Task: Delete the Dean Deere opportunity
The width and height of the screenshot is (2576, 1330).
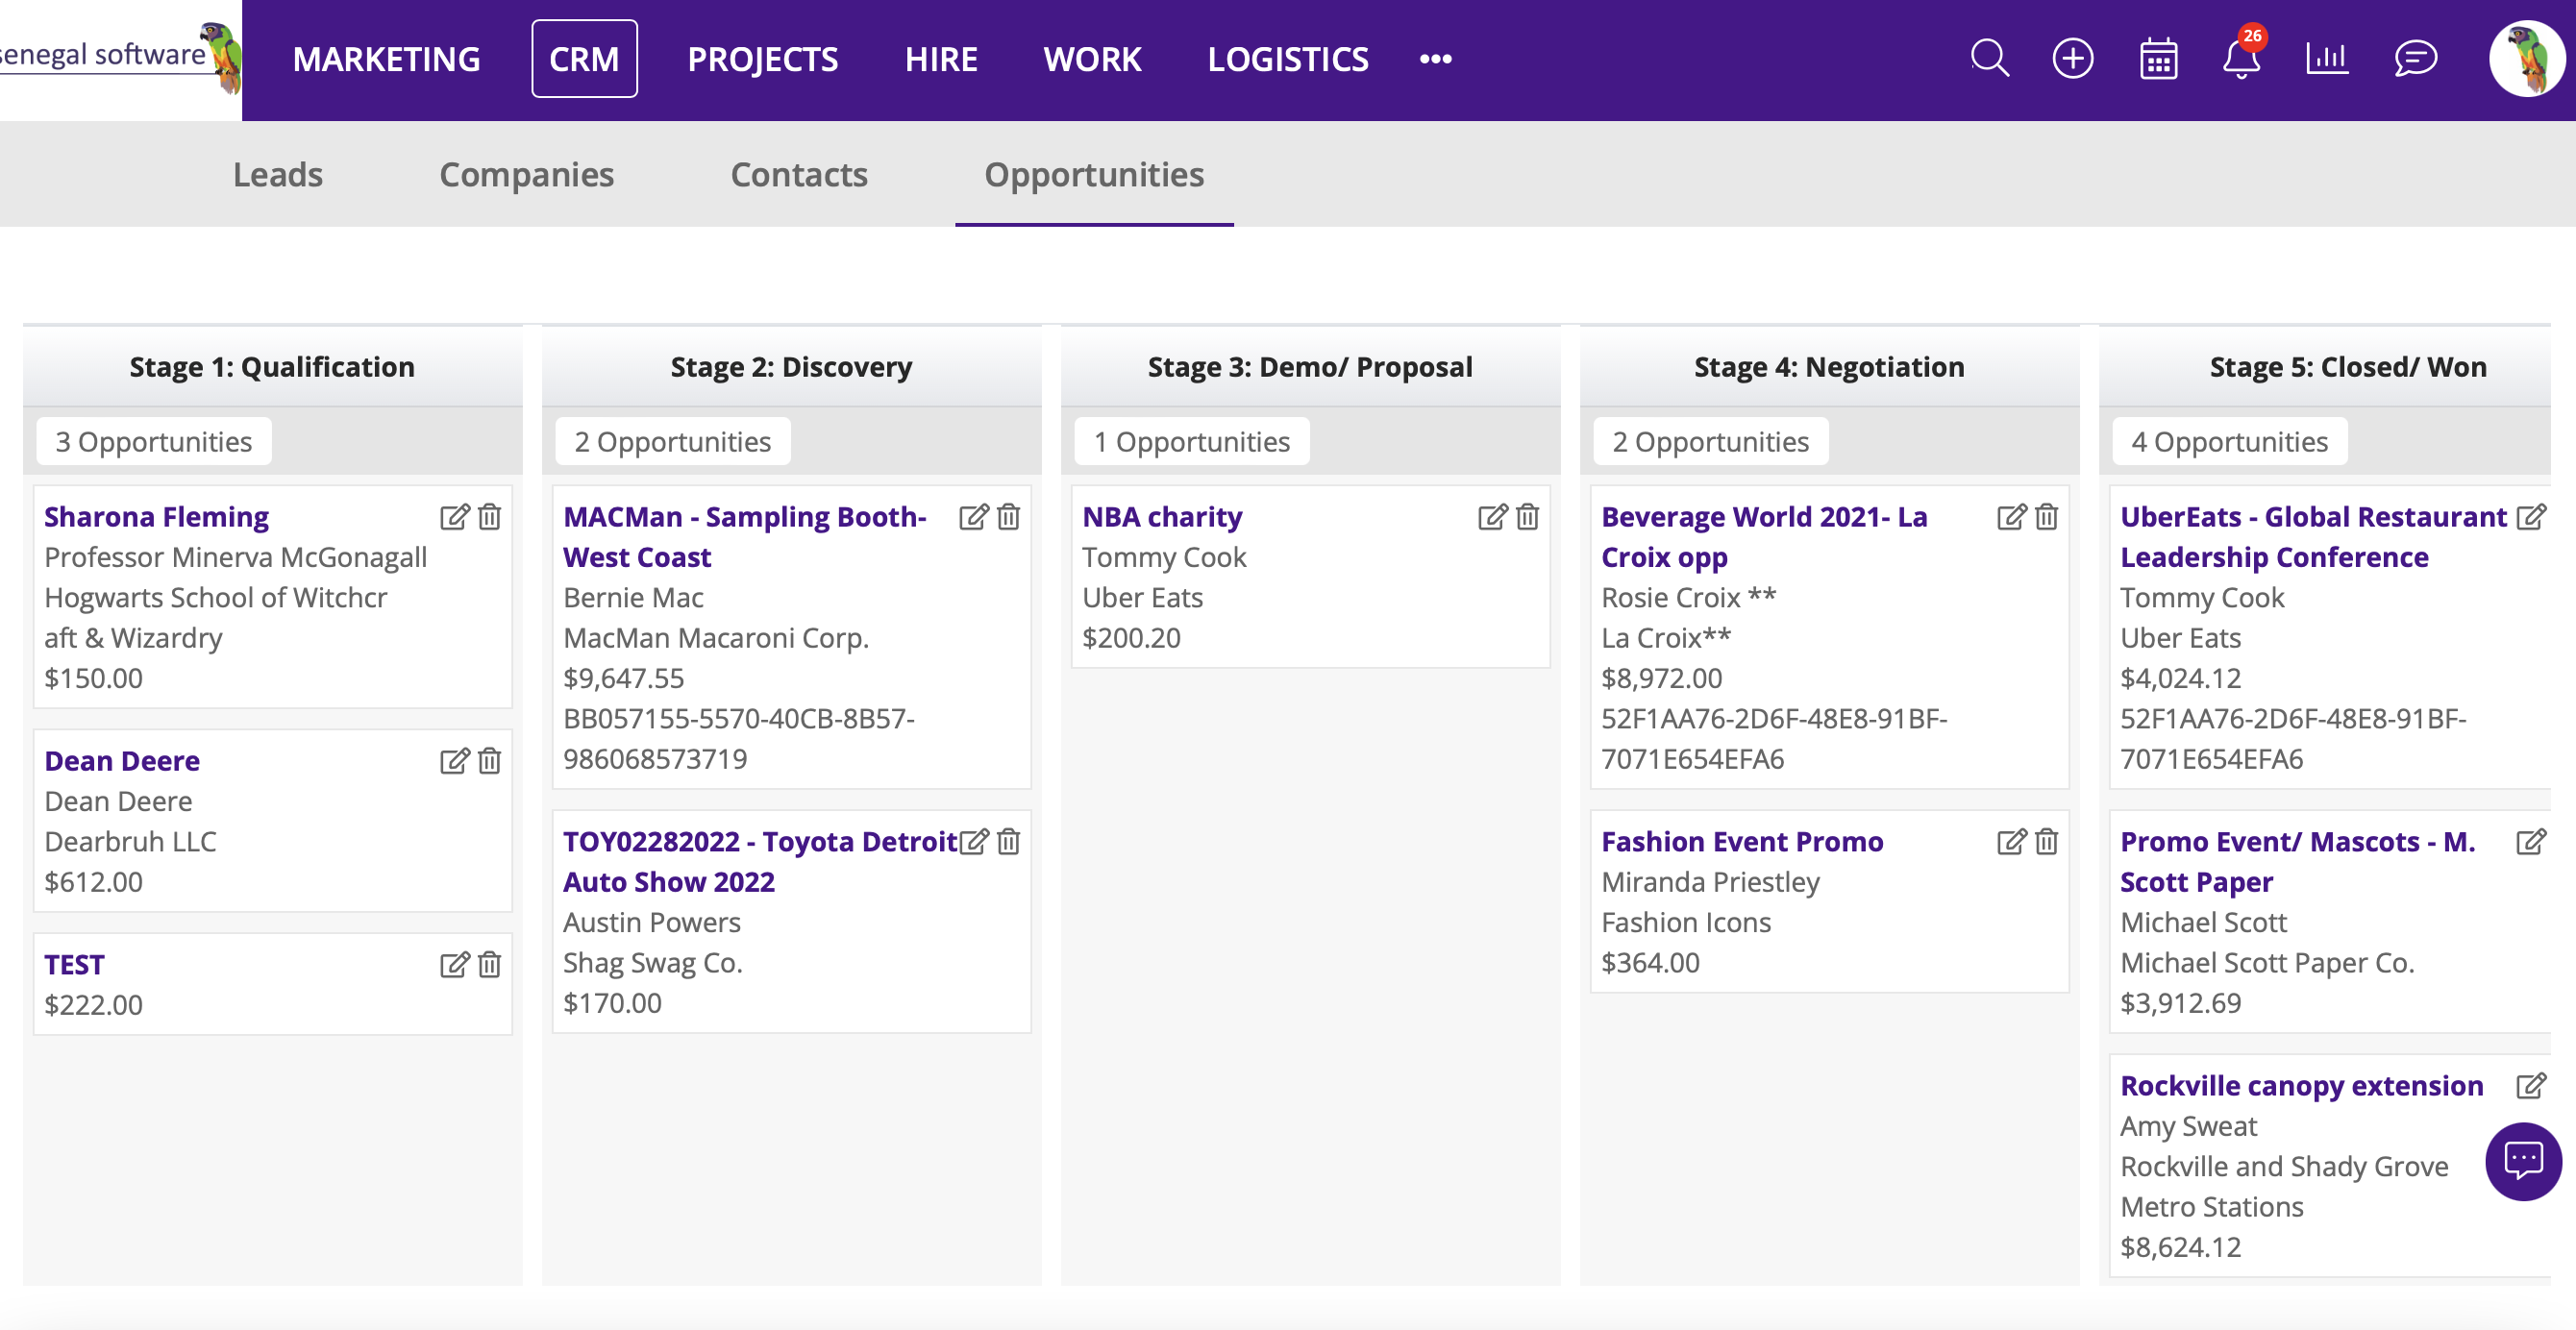Action: pos(489,761)
